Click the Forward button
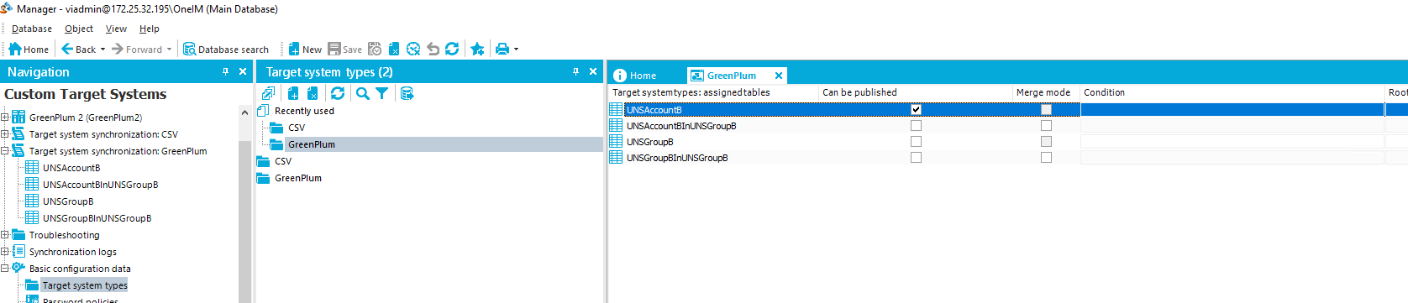 pos(138,49)
